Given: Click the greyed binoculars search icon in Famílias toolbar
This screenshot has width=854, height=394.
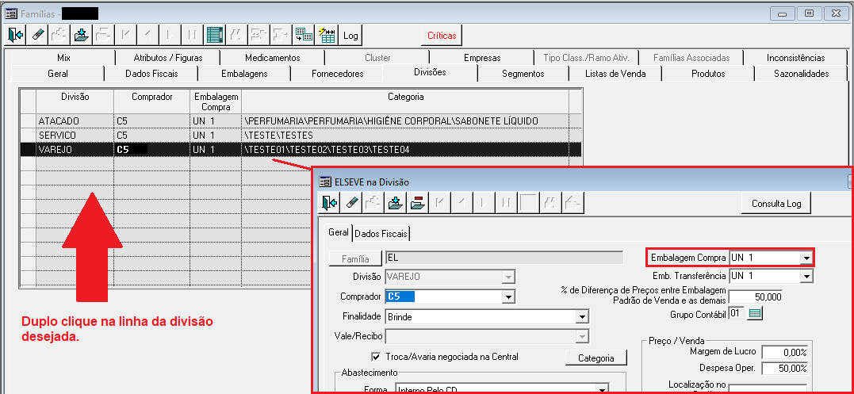Looking at the screenshot, I should click(237, 36).
